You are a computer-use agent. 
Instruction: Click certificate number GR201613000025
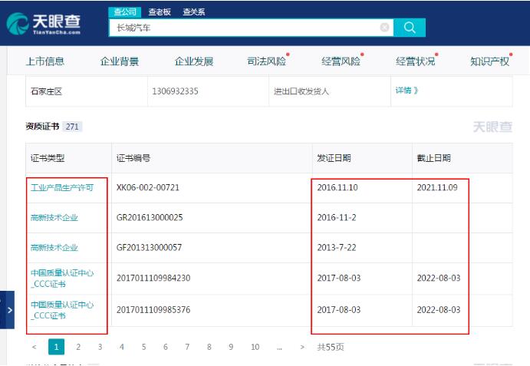[150, 217]
